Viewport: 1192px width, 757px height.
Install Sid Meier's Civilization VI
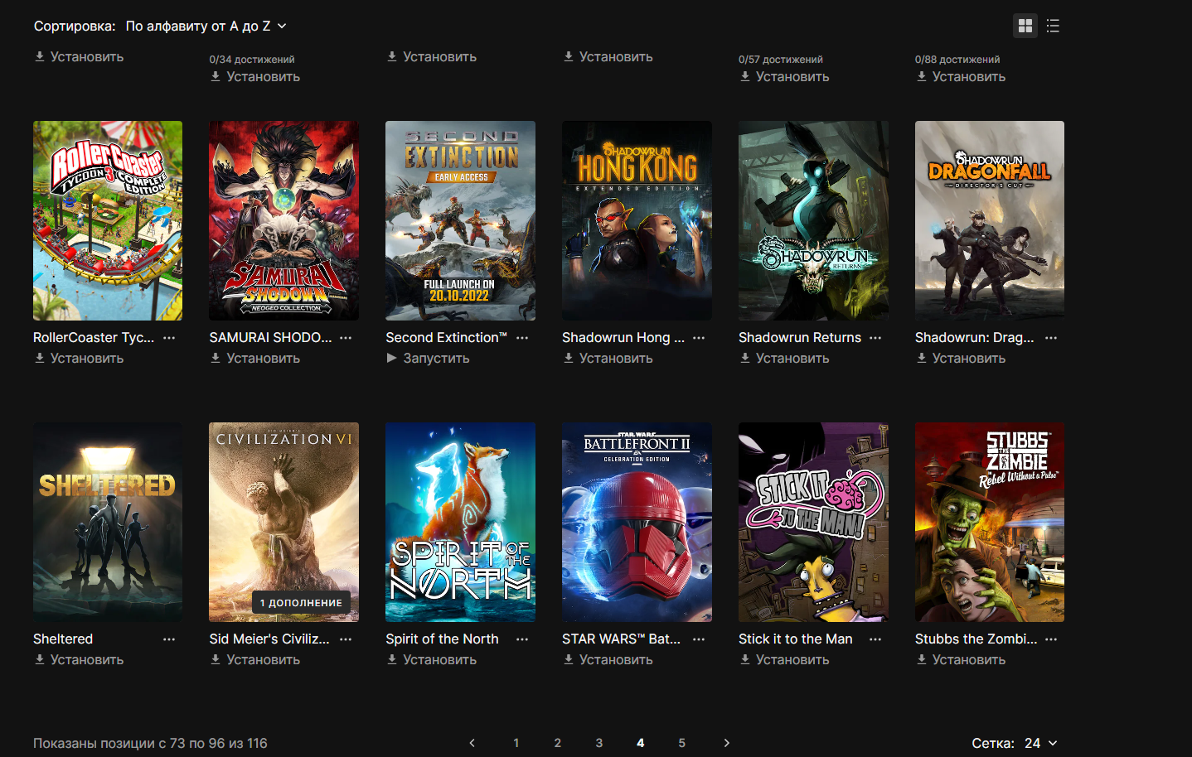pos(255,660)
